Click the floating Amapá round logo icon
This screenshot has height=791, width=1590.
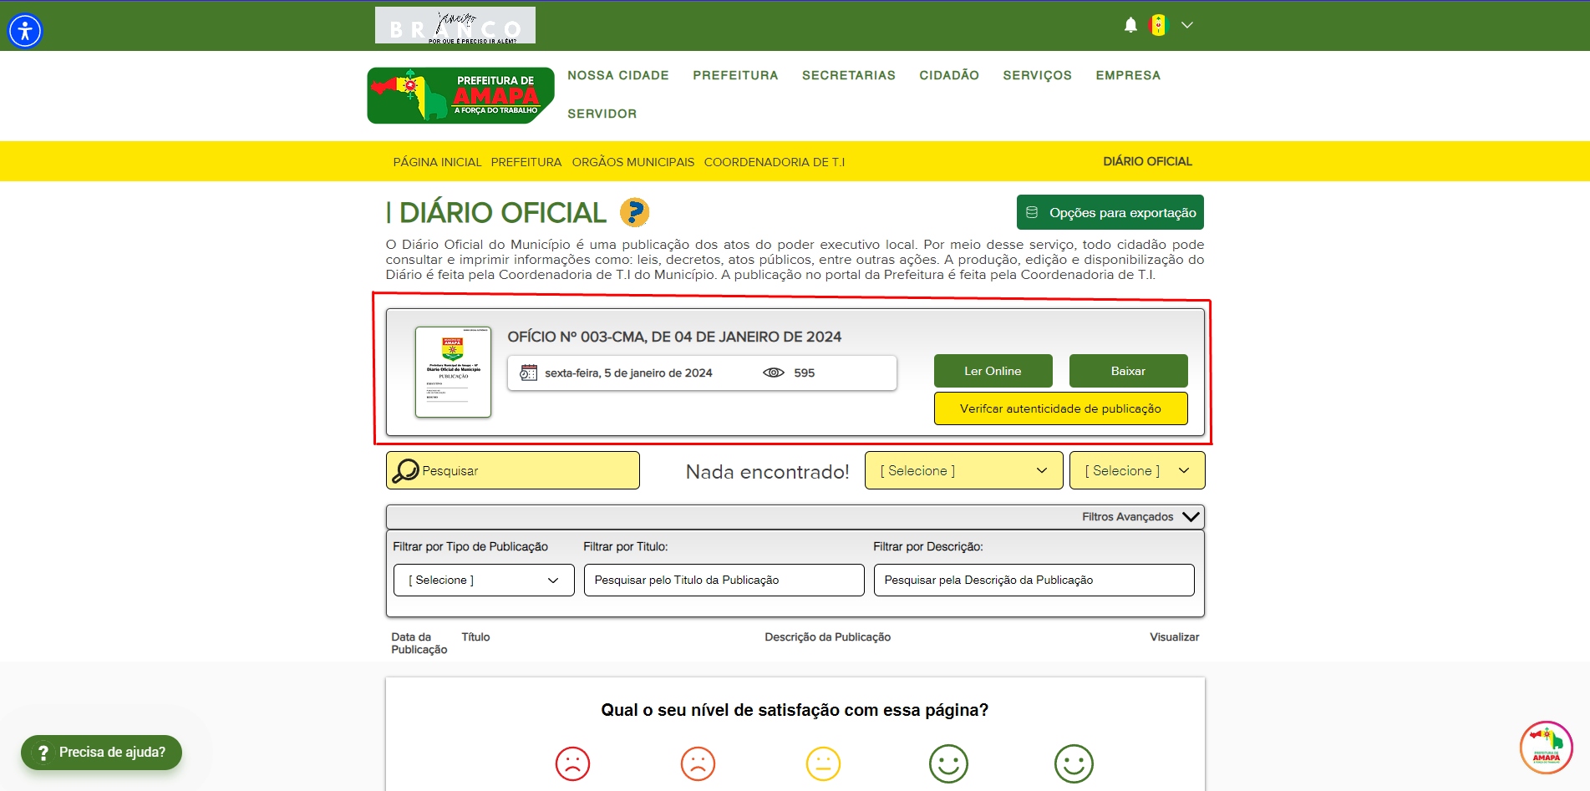[x=1546, y=747]
